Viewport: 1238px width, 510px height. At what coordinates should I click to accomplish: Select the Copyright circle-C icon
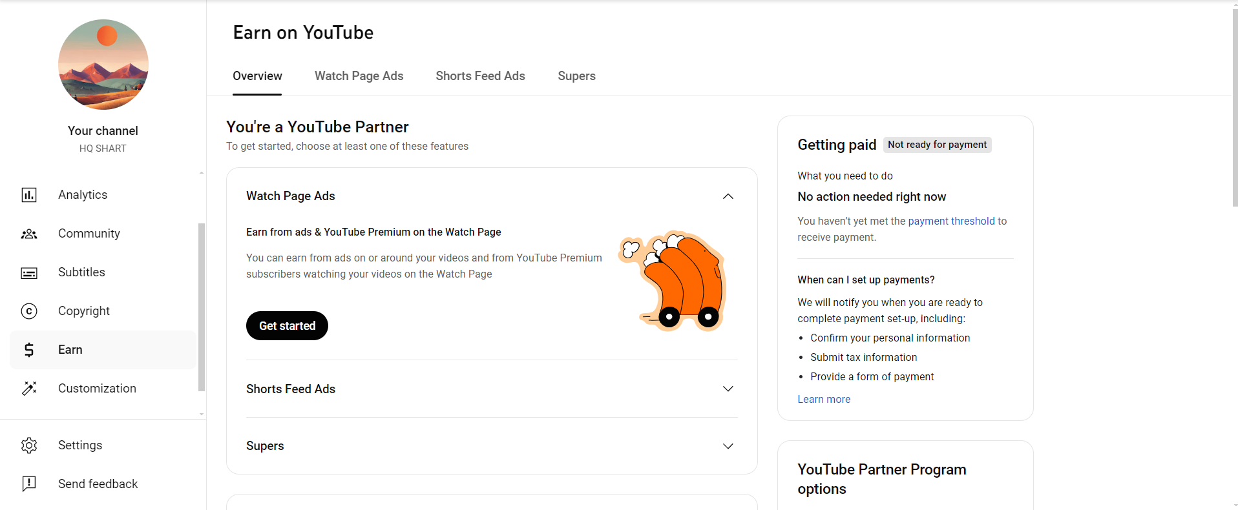point(29,311)
